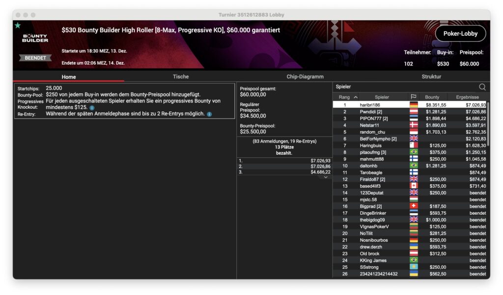Toggle sort arrow on Rang column
The width and height of the screenshot is (503, 295).
tap(356, 97)
